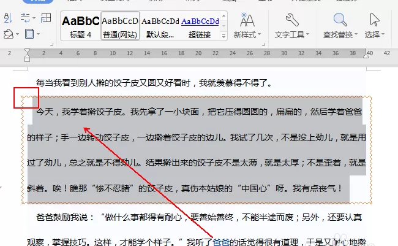Open the 新样式 dropdown arrow

coord(259,34)
